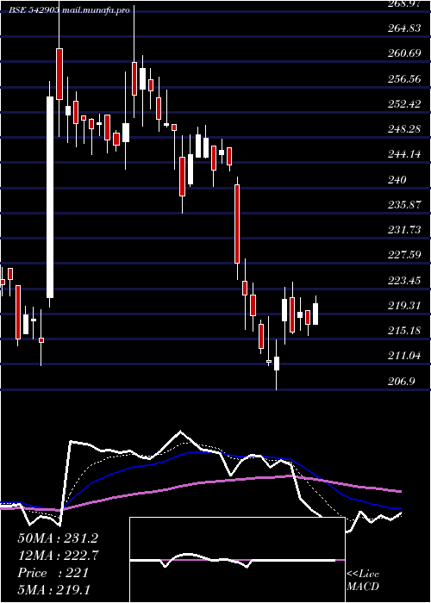The image size is (431, 603).
Task: Click the <<Live MACD label
Action: 363,581
